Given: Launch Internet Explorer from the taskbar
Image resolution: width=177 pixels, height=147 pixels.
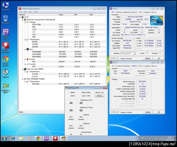Looking at the screenshot, I should point(13,138).
